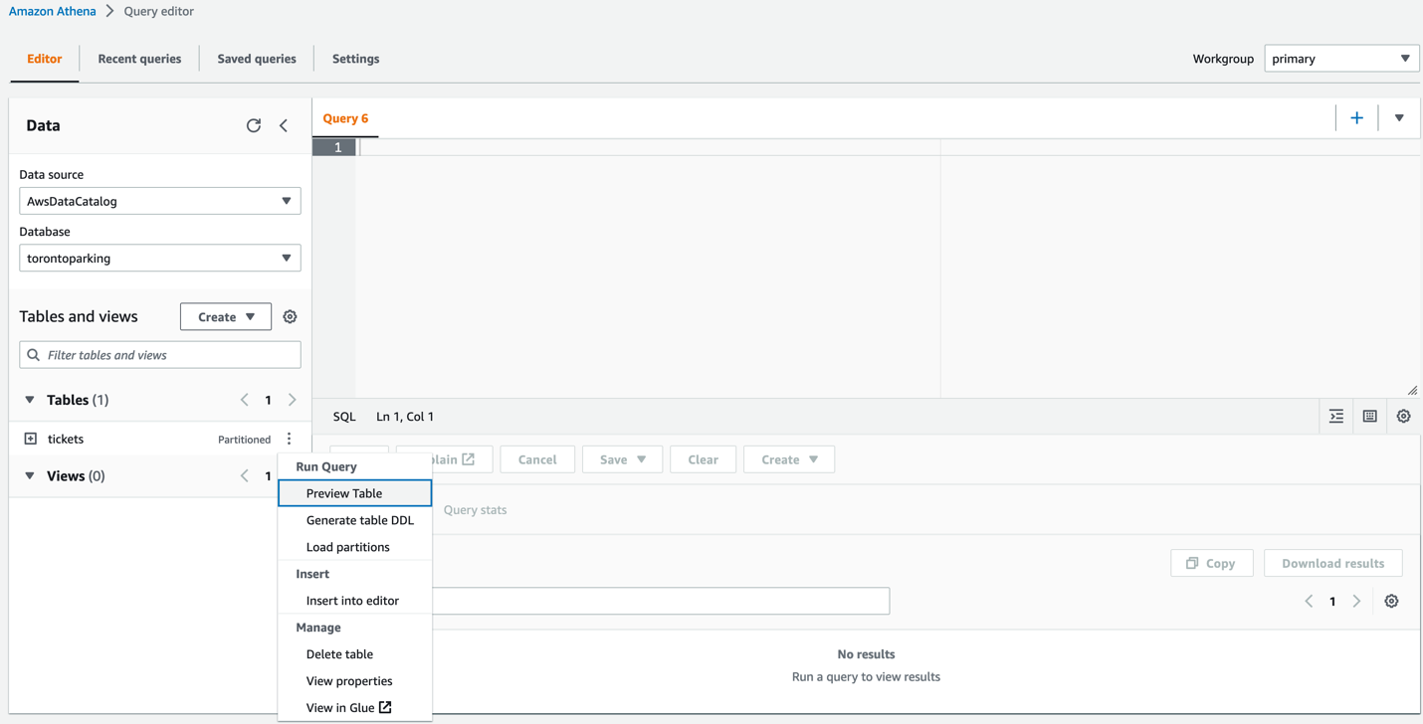Switch to Recent queries tab
This screenshot has width=1423, height=724.
click(139, 59)
